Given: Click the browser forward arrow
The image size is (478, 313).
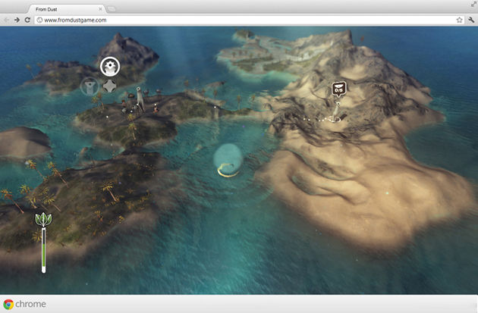Looking at the screenshot, I should (x=17, y=20).
